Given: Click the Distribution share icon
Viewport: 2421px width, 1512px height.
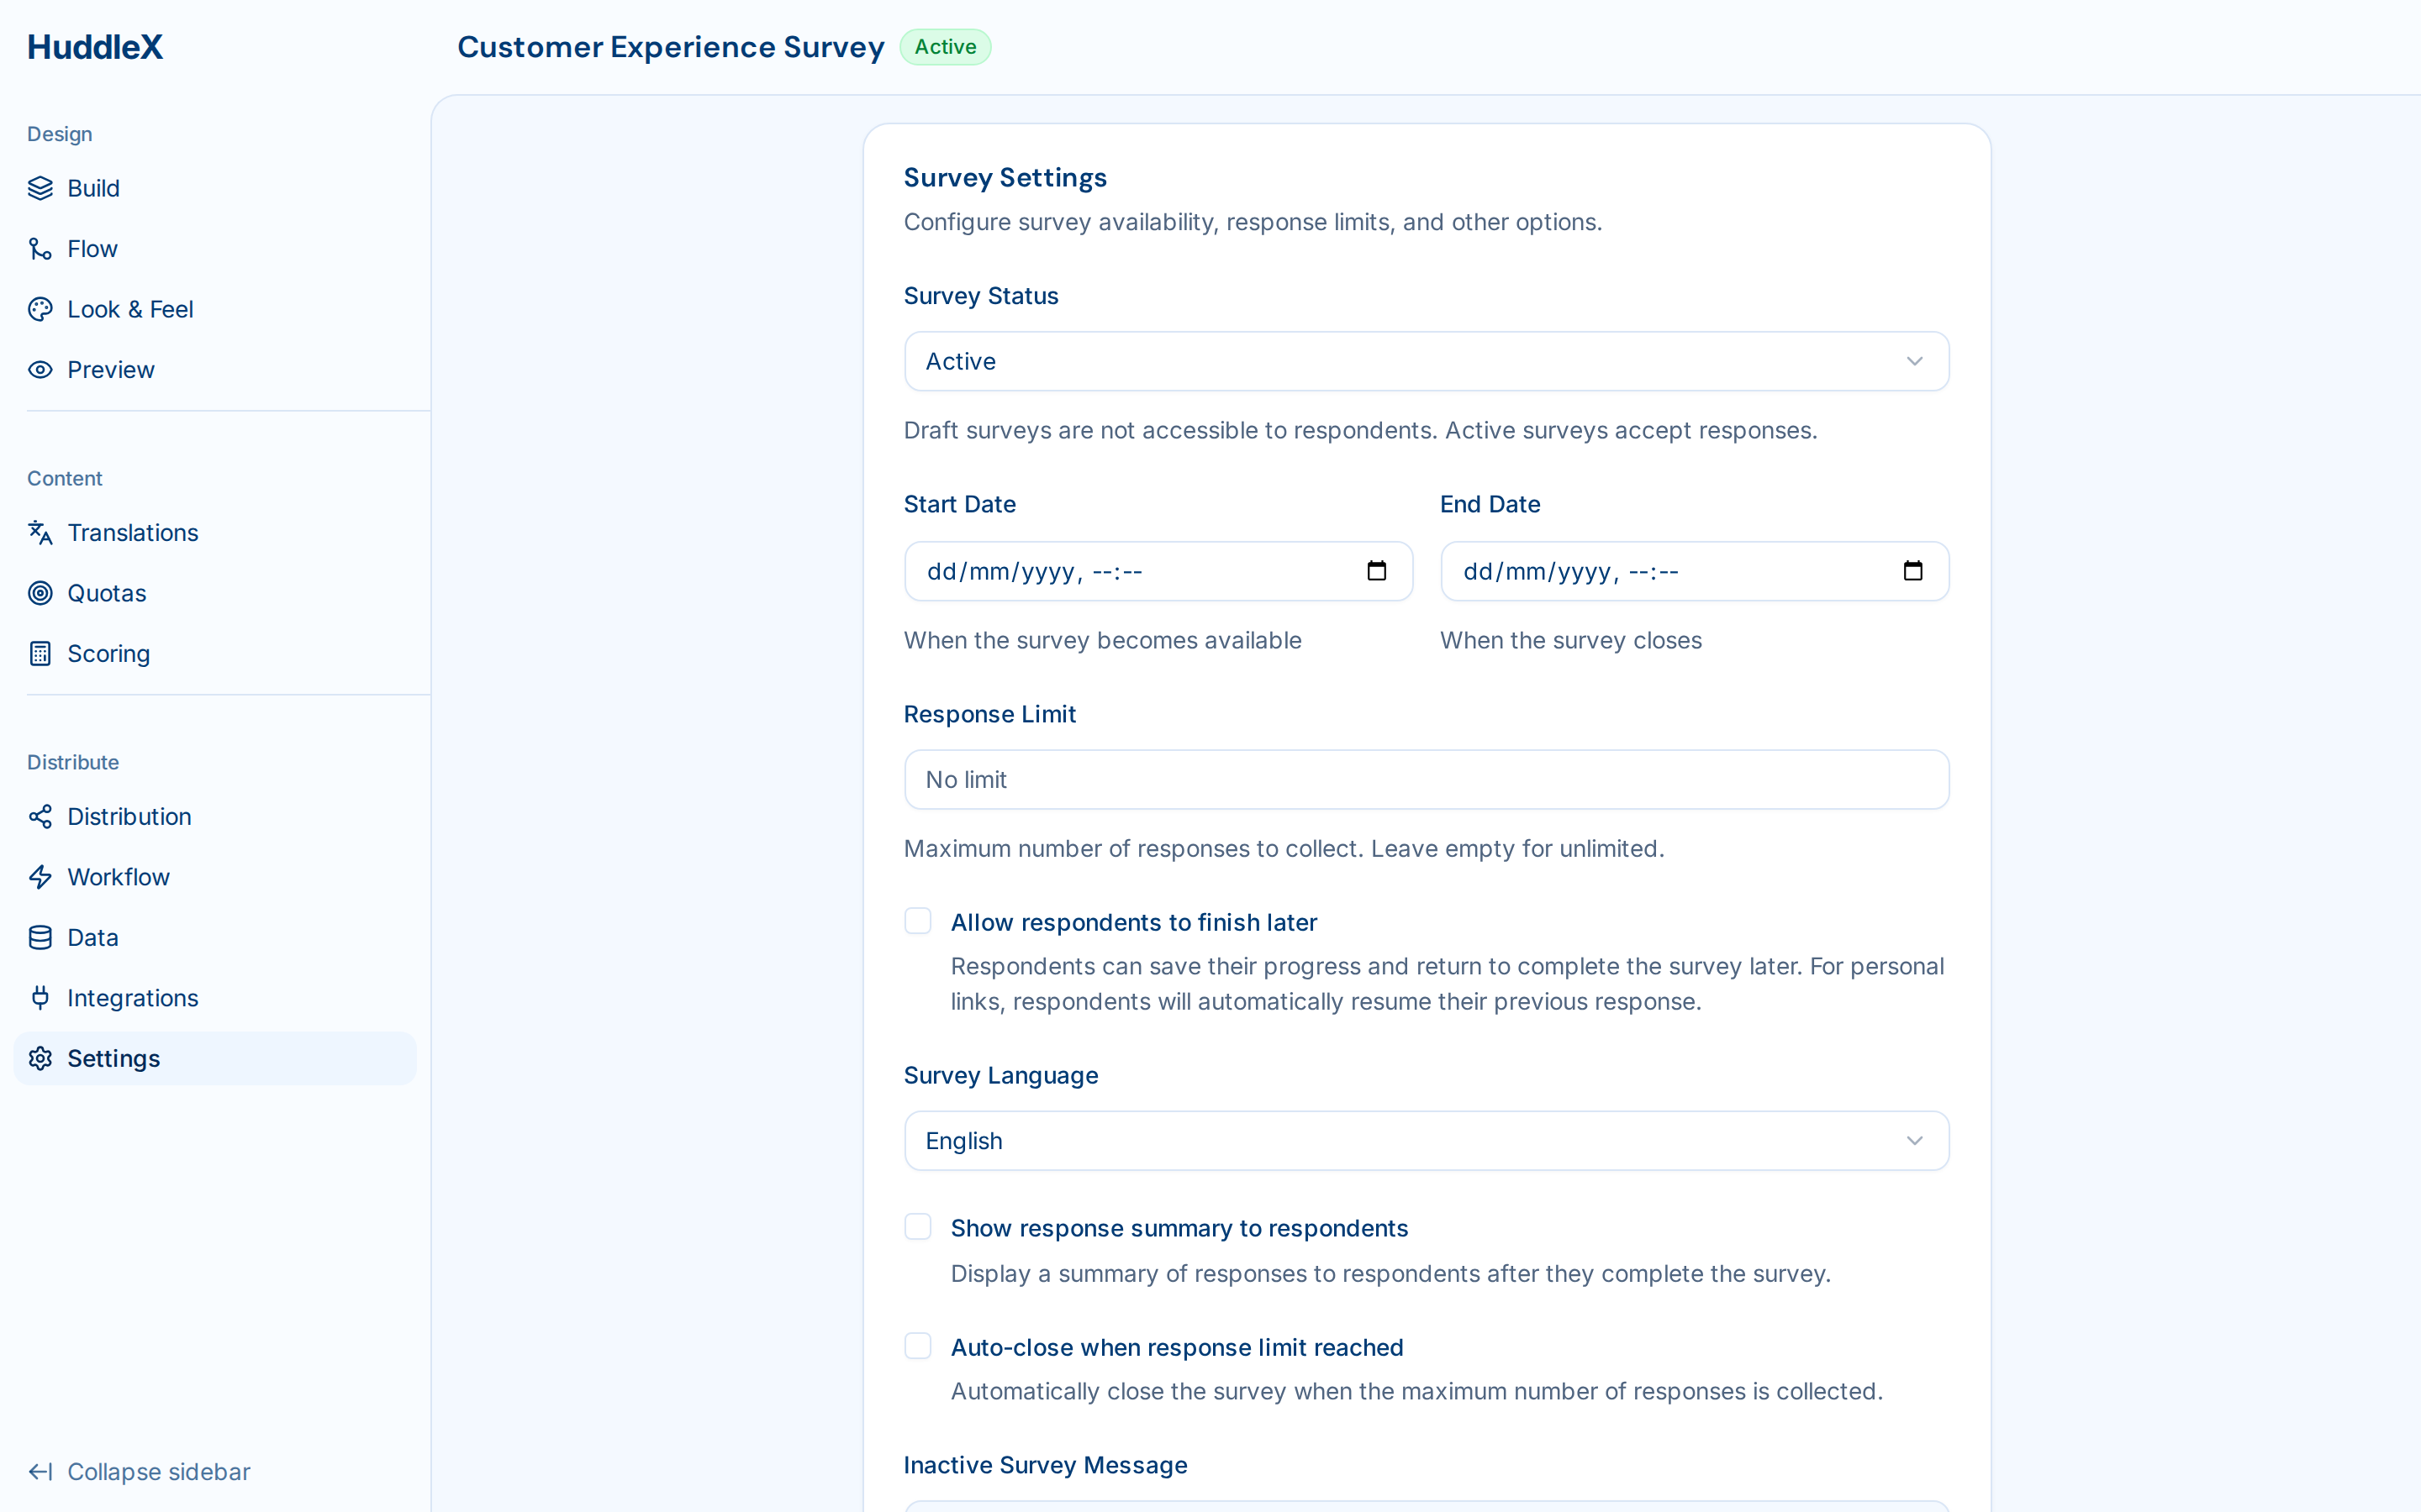Looking at the screenshot, I should 40,817.
